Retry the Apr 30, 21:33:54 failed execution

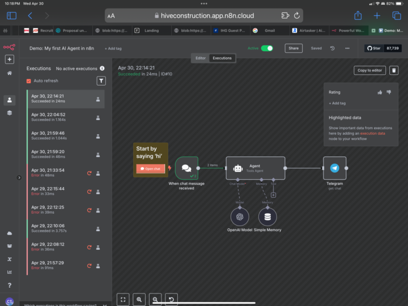(x=89, y=173)
